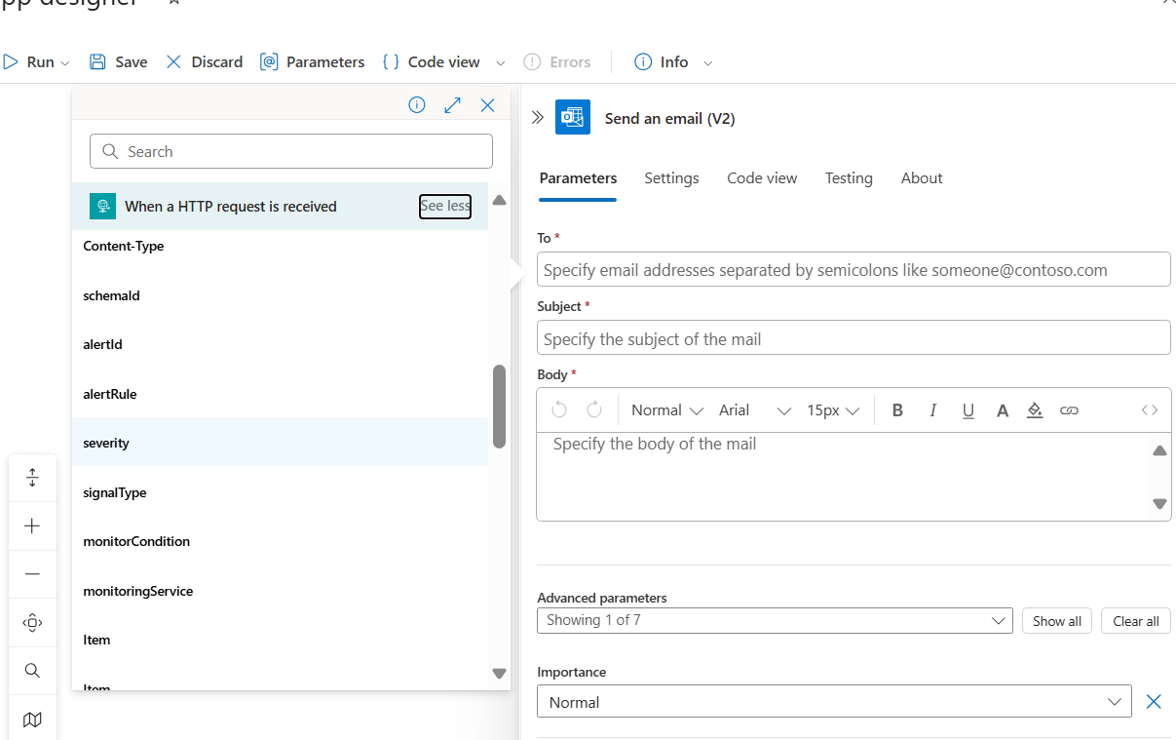
Task: Click the Clear all button
Action: click(1136, 621)
